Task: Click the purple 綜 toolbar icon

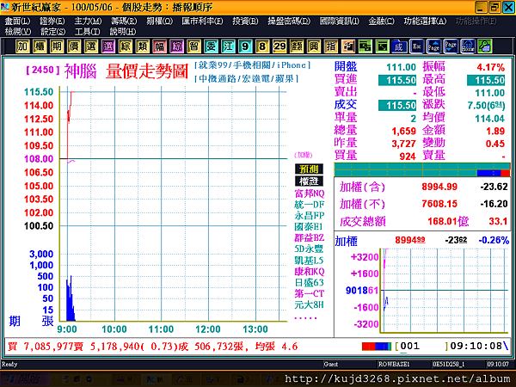Action: coord(176,46)
